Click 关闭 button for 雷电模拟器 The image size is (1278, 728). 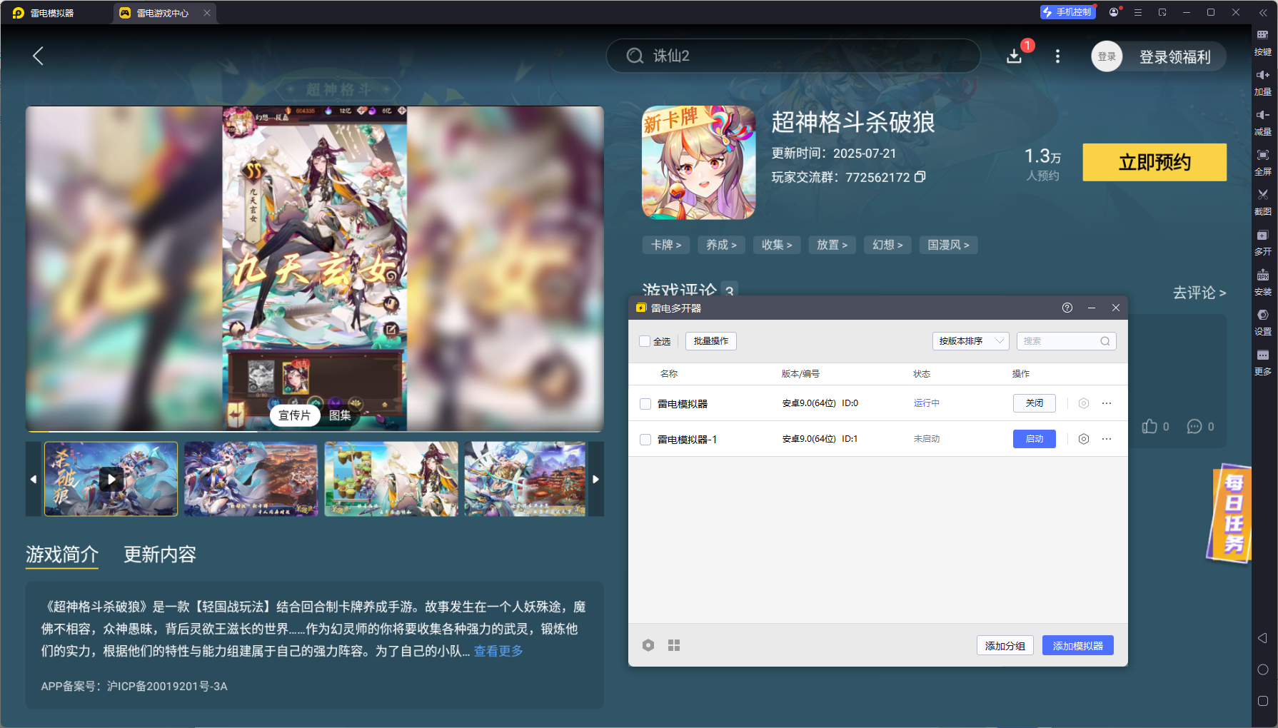point(1034,403)
